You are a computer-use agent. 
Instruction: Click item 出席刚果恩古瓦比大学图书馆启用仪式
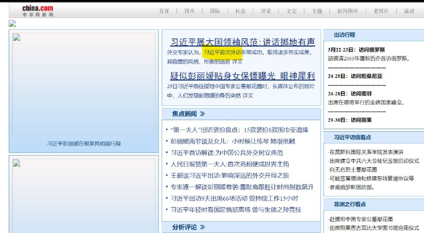374,228
